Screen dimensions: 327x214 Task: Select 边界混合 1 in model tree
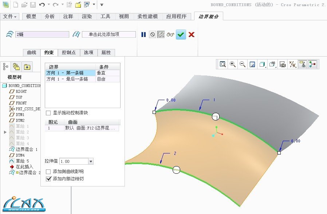pos(24,149)
